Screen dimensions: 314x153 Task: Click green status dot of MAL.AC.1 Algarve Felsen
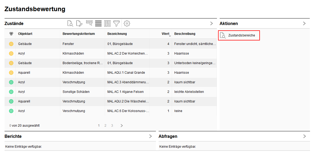pyautogui.click(x=11, y=92)
